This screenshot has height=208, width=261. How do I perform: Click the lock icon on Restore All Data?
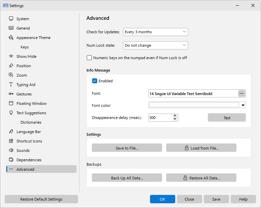tap(185, 178)
